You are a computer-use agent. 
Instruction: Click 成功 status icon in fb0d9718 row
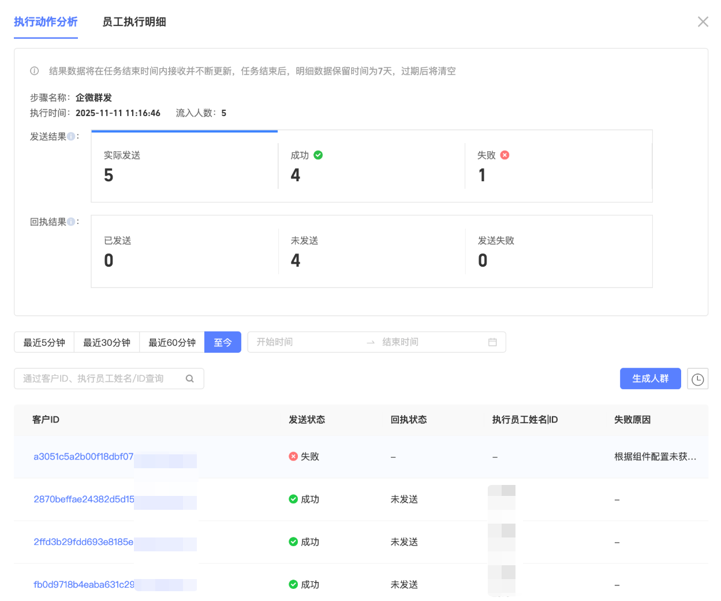293,585
